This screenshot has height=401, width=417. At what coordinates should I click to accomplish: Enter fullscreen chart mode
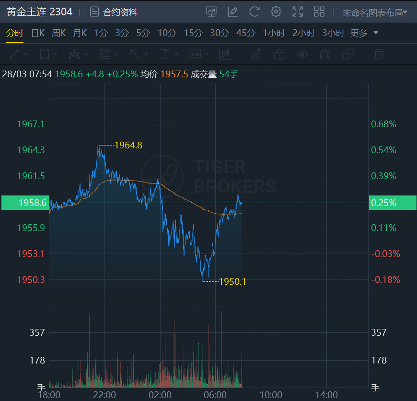point(297,12)
